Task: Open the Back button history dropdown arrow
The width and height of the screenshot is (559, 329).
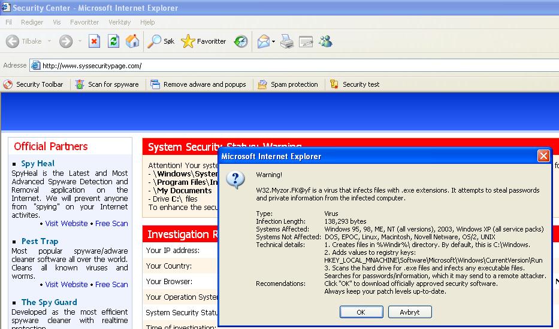Action: (49, 41)
